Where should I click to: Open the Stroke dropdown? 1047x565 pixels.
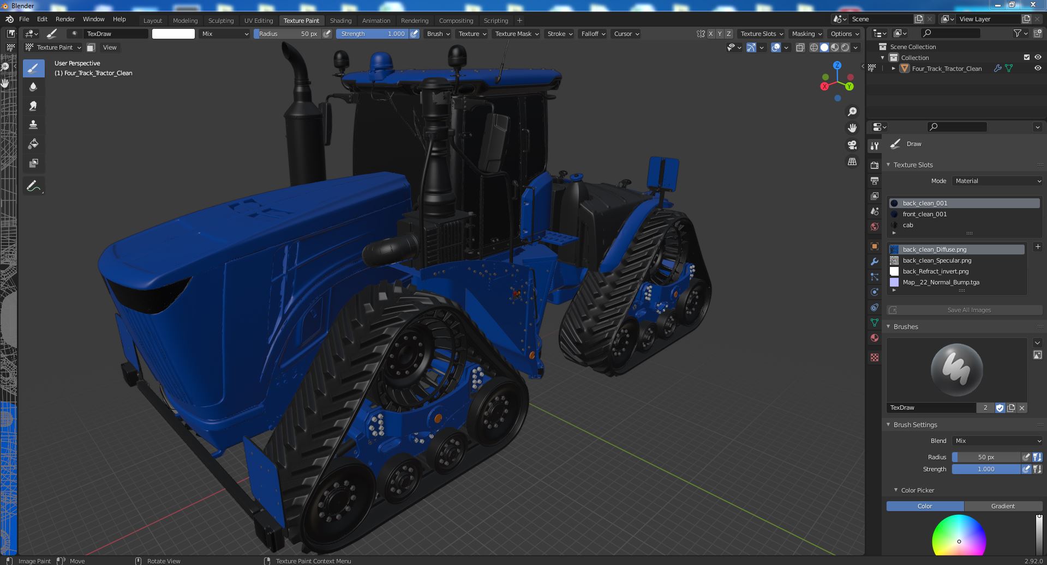[560, 34]
